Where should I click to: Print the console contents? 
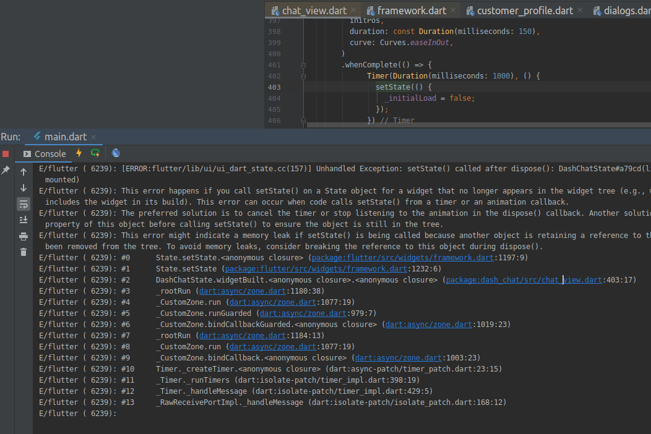tap(24, 236)
